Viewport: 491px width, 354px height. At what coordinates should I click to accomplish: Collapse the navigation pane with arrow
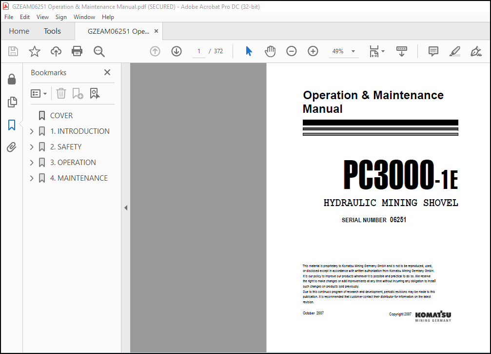pyautogui.click(x=126, y=208)
